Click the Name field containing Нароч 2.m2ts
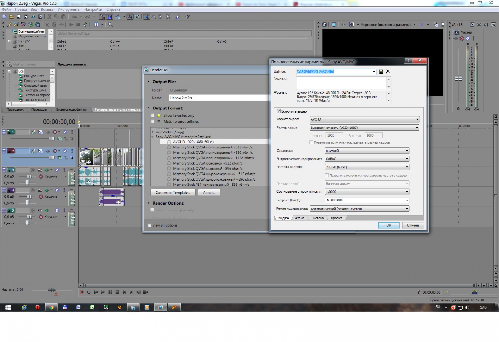Viewport: 499px width, 342px height. point(218,98)
